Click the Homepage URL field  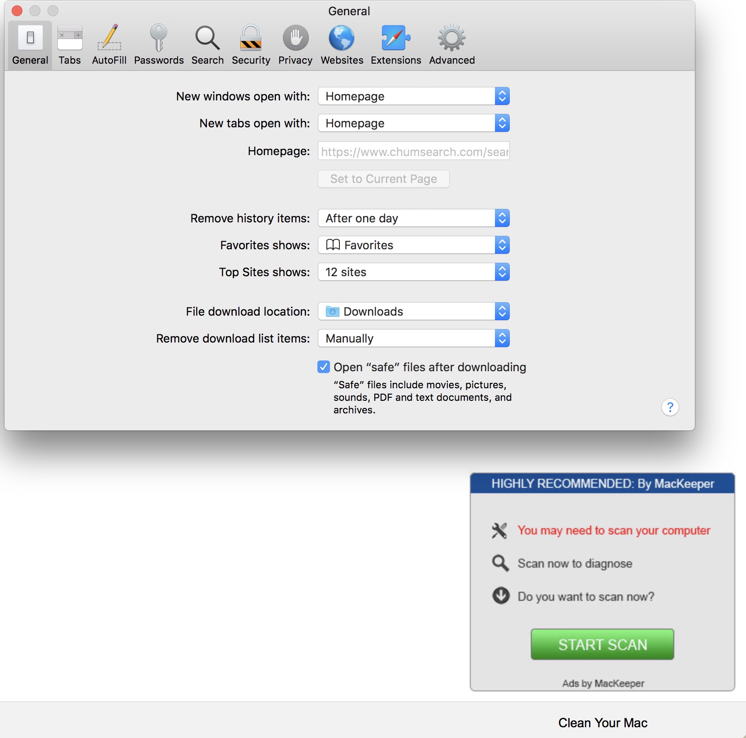(x=414, y=151)
